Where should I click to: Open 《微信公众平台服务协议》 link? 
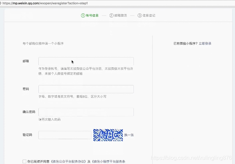click(x=69, y=161)
